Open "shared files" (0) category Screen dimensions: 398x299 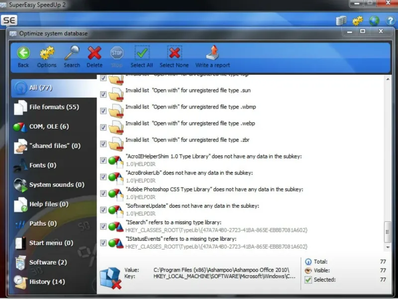[x=54, y=146]
